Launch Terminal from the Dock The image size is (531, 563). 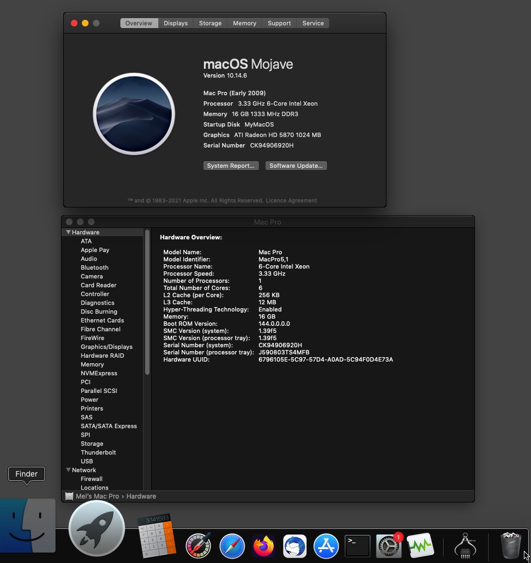tap(357, 546)
